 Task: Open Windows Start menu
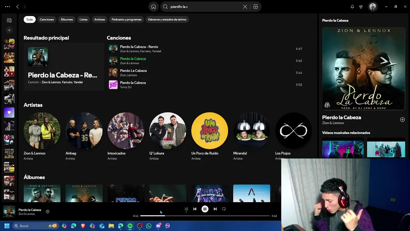tap(7, 226)
